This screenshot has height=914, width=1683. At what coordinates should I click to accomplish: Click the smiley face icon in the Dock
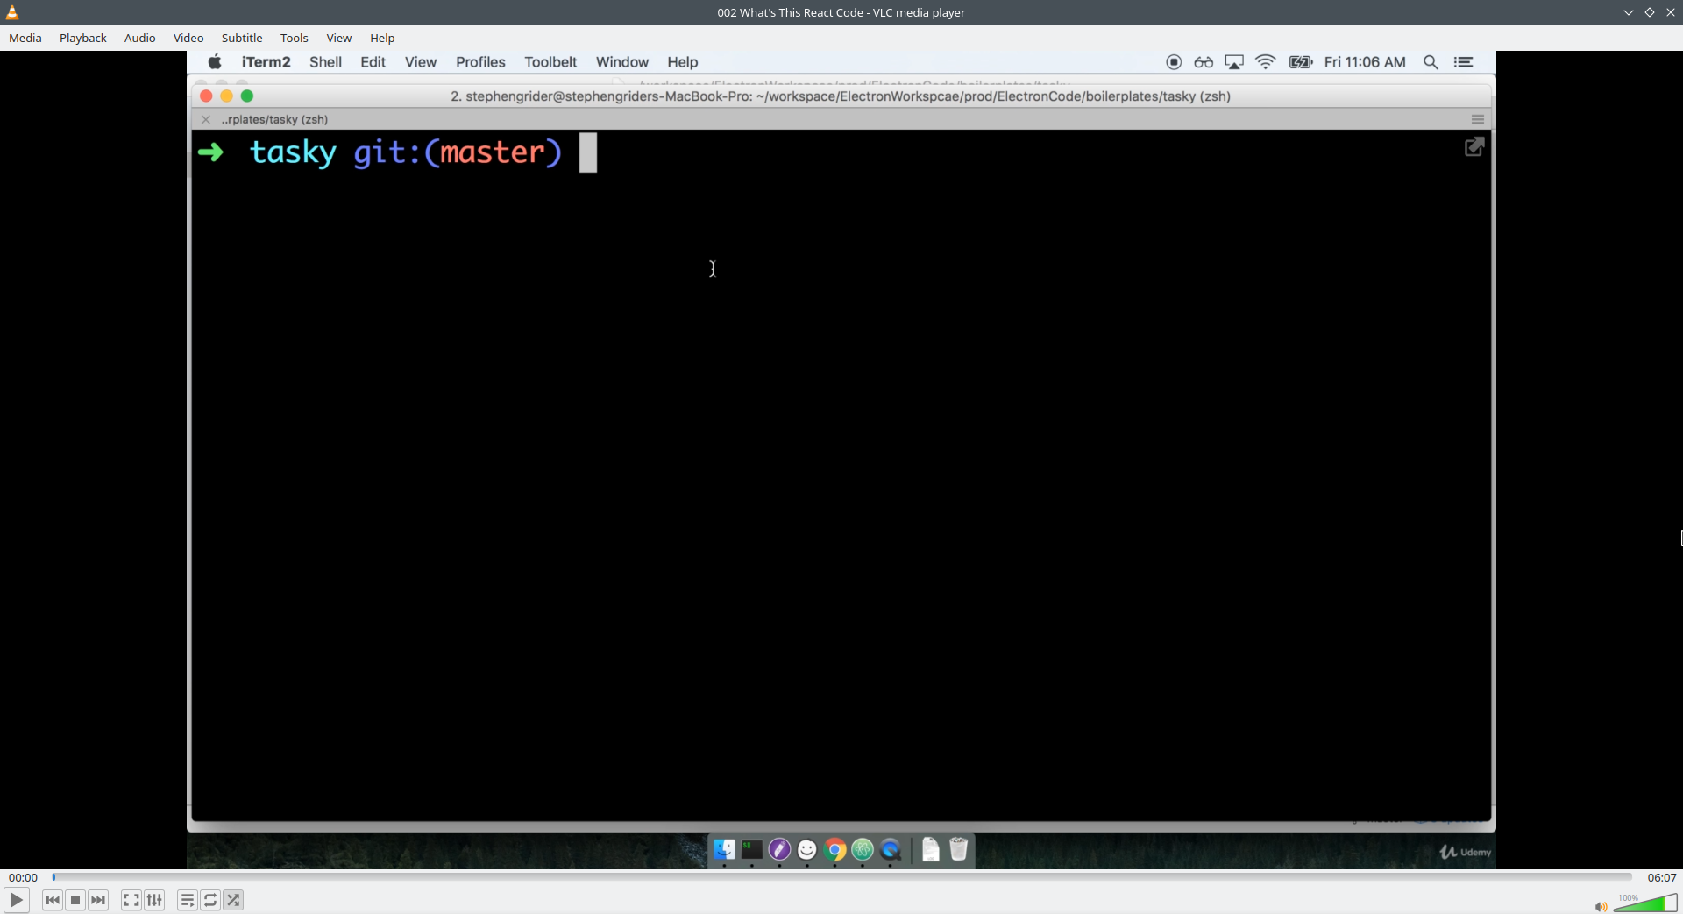coord(807,849)
